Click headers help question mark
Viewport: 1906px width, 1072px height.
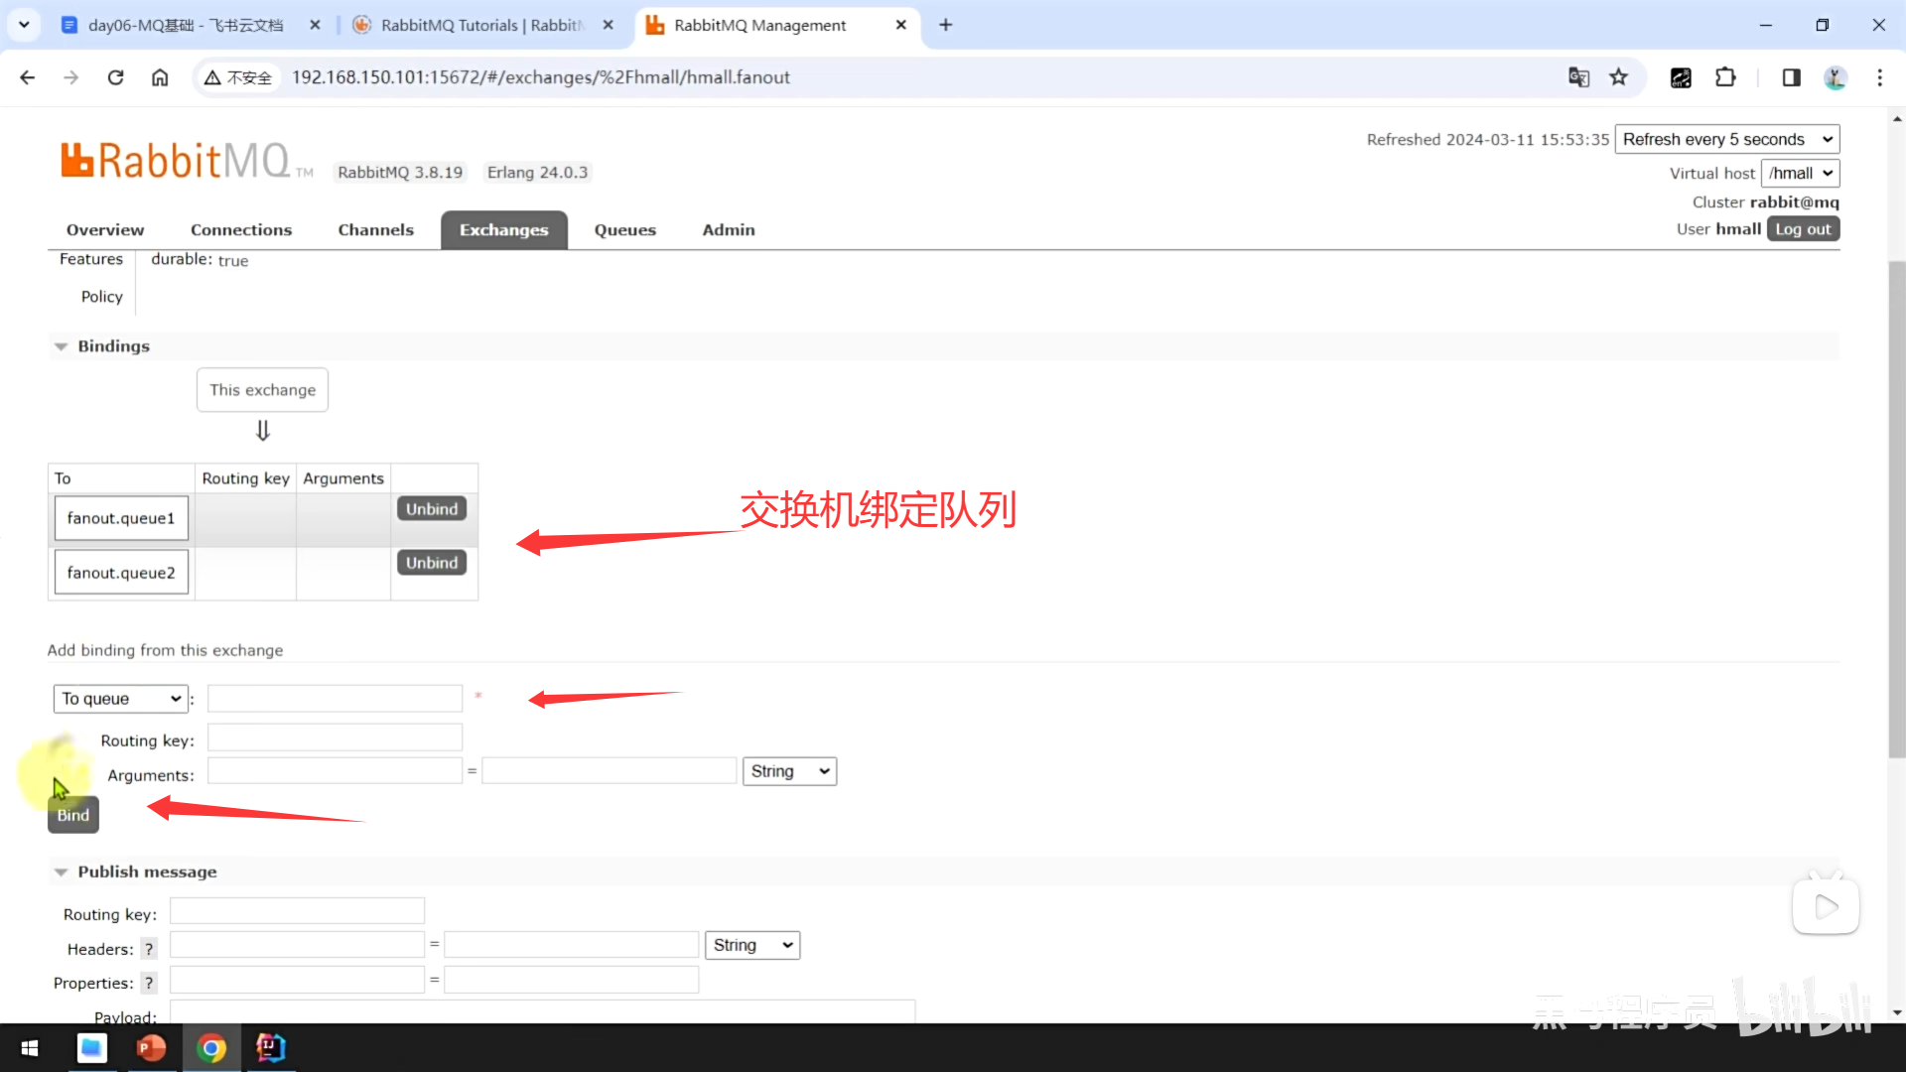[149, 949]
